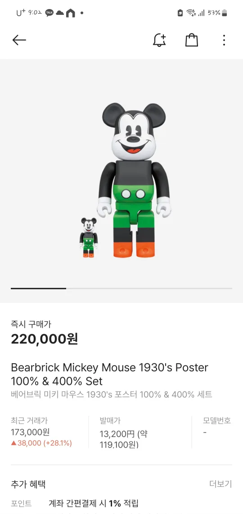Viewport: 243px width, 514px height.
Task: Tap the battery indicator icon
Action: [225, 13]
